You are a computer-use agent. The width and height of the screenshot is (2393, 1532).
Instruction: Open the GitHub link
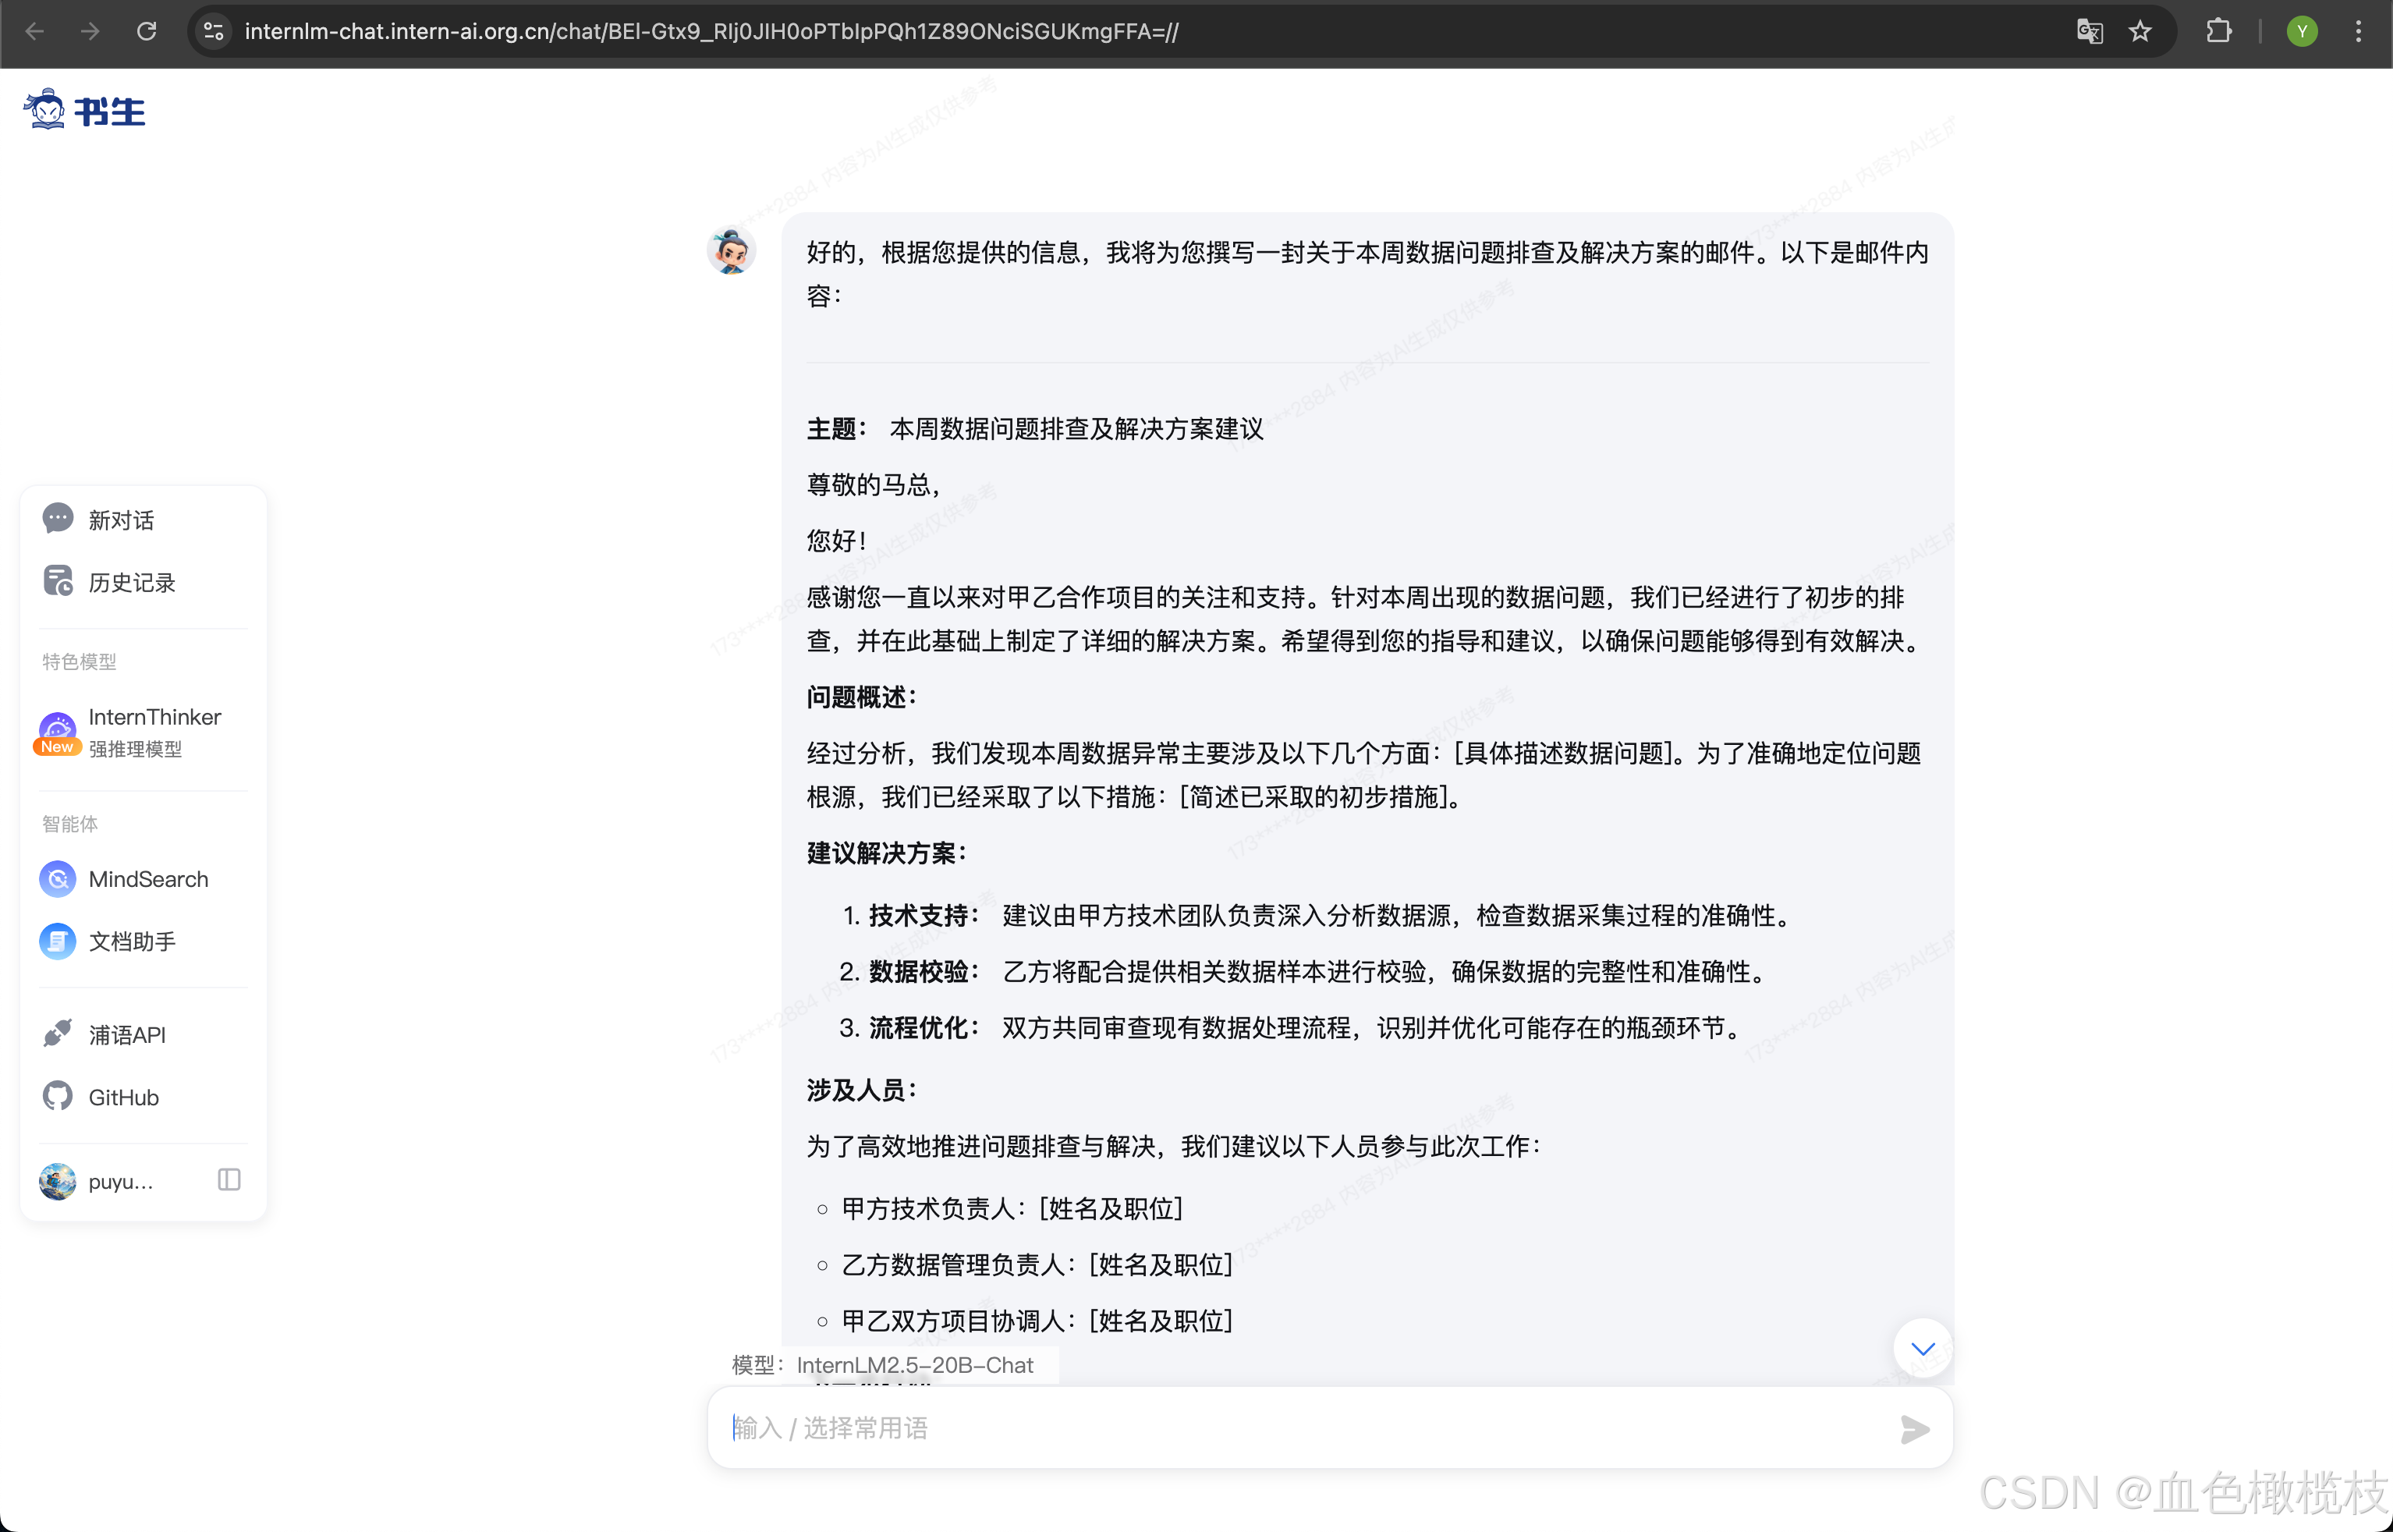(122, 1096)
